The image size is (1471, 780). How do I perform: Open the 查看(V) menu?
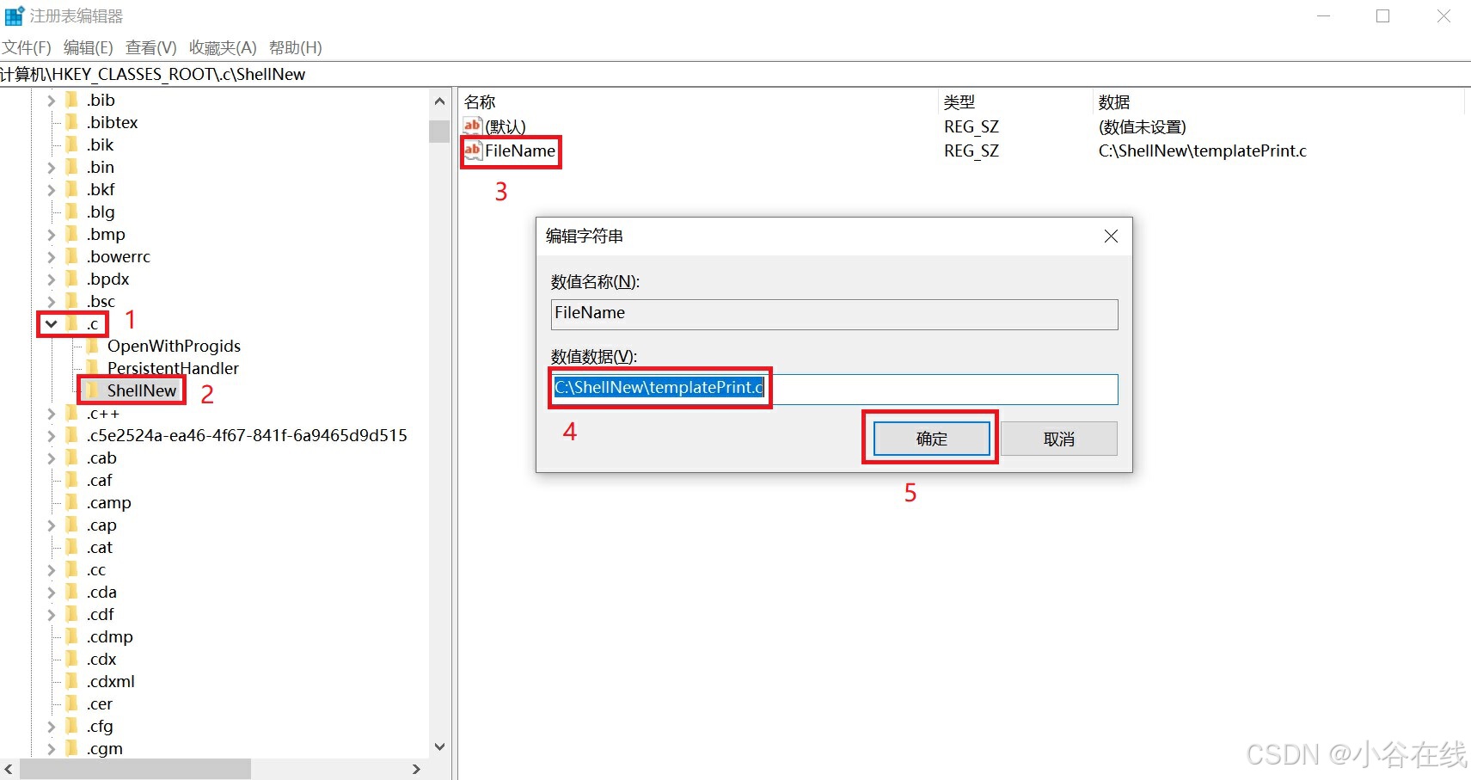151,47
